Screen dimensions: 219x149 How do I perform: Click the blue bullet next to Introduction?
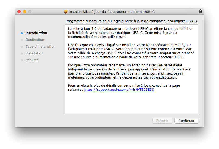(22, 33)
